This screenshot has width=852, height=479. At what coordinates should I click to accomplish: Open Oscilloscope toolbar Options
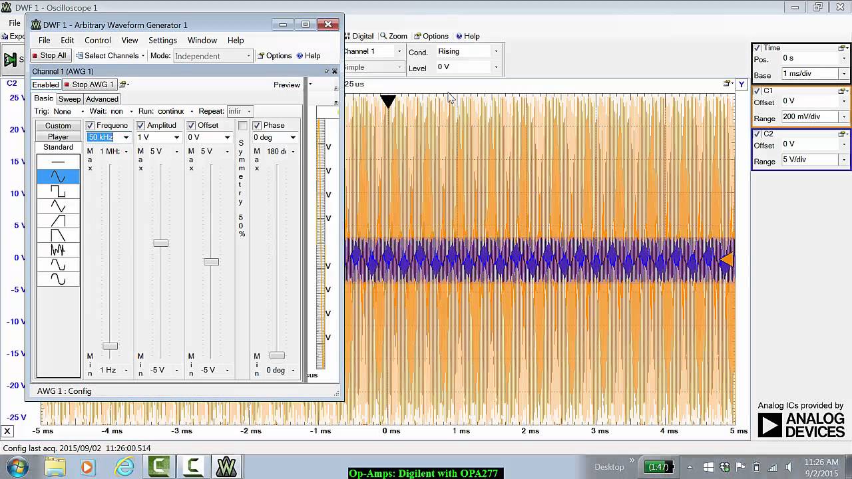[x=431, y=36]
